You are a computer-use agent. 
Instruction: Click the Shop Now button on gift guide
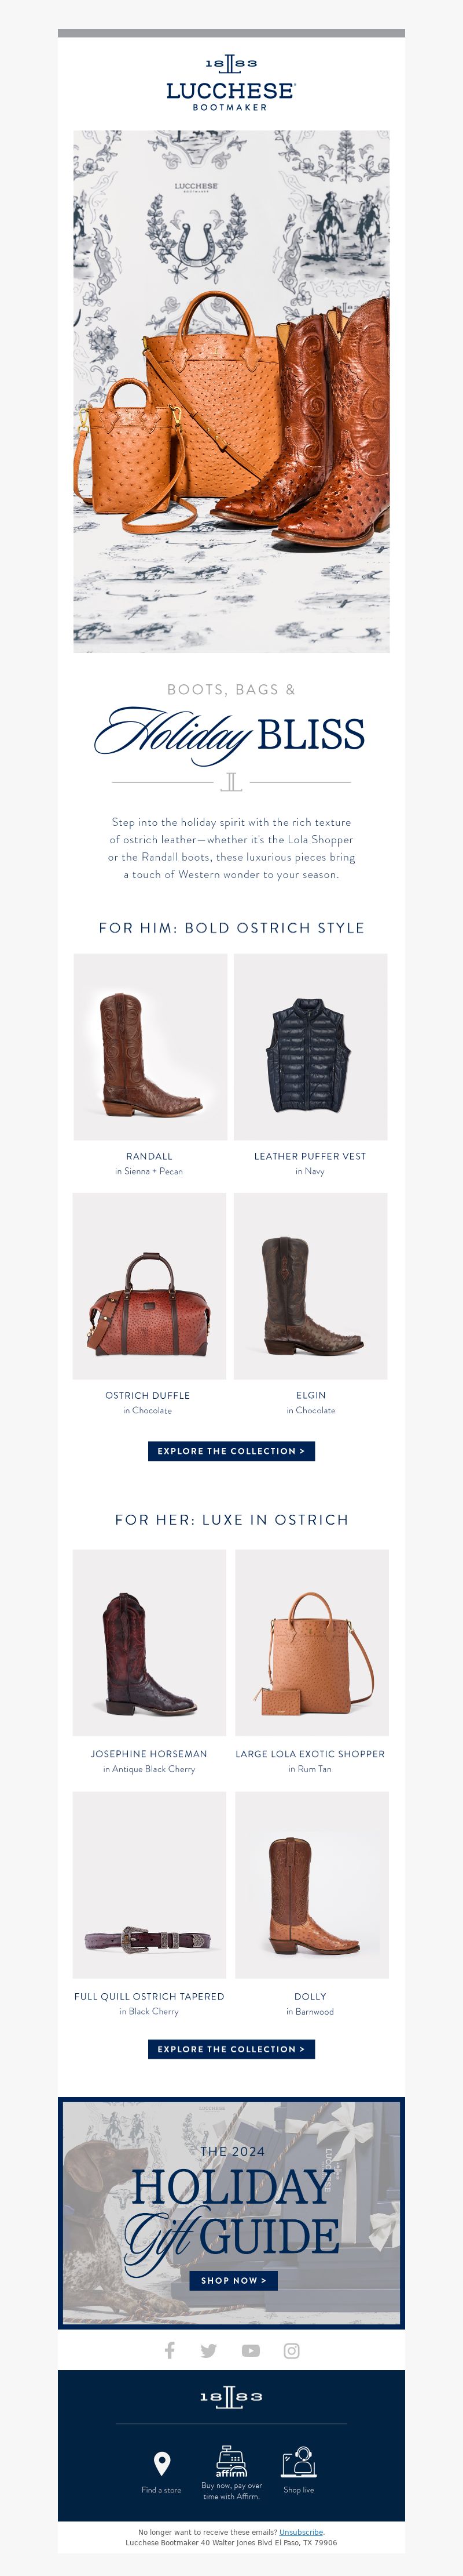click(233, 2281)
